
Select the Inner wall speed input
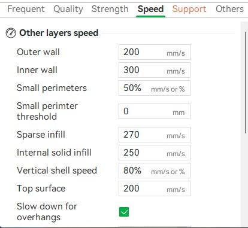point(155,70)
